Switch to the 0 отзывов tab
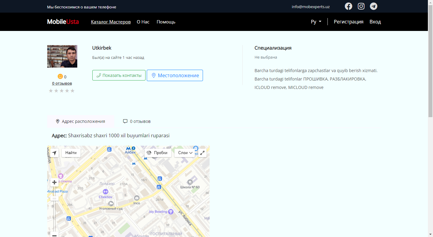Viewport: 433px width, 237px height. pos(137,121)
